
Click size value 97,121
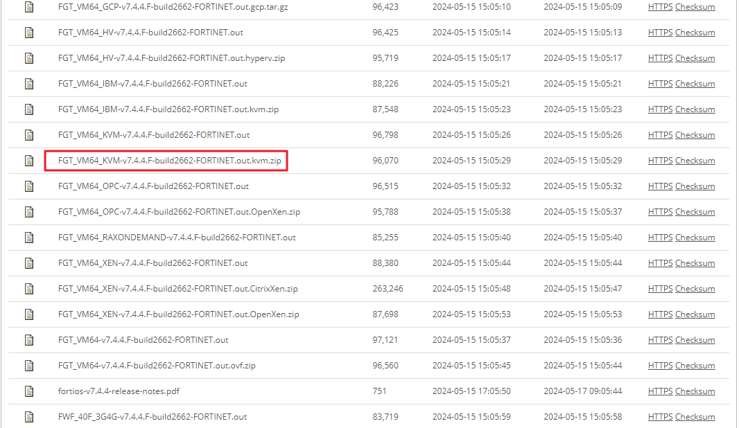(x=385, y=340)
